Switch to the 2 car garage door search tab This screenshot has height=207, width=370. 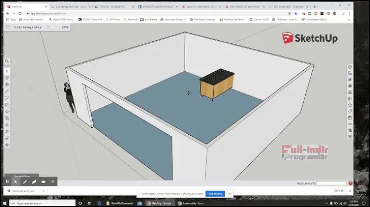click(x=71, y=7)
